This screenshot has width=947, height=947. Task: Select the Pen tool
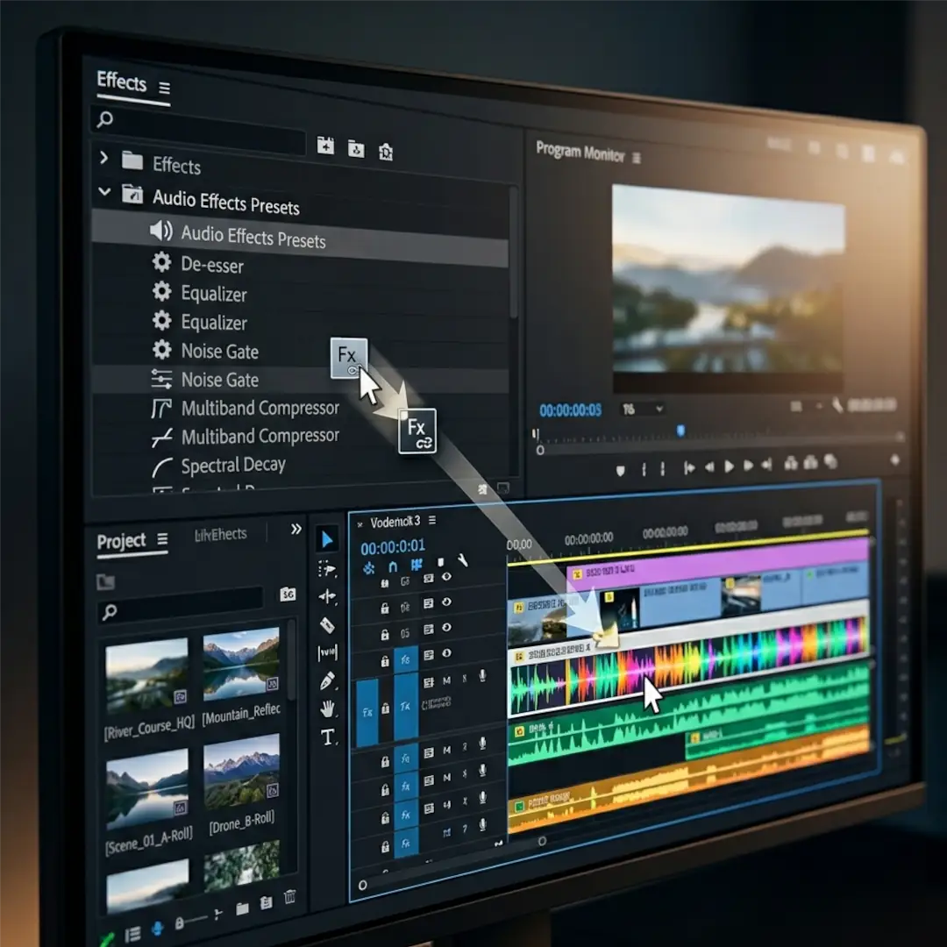pos(327,680)
